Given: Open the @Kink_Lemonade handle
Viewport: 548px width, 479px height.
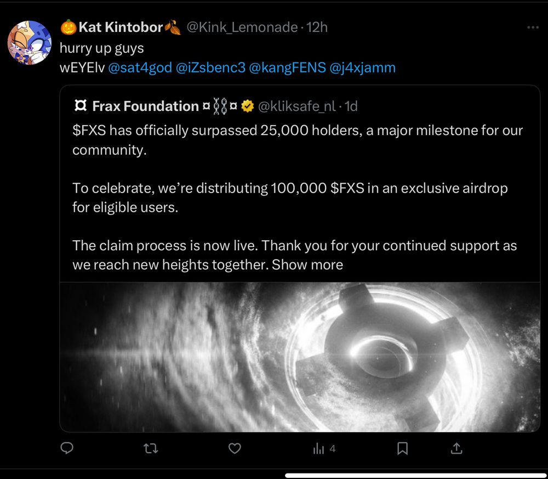Looking at the screenshot, I should (242, 27).
